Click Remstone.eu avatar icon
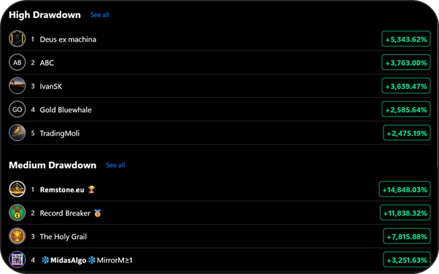The image size is (439, 274). click(17, 189)
